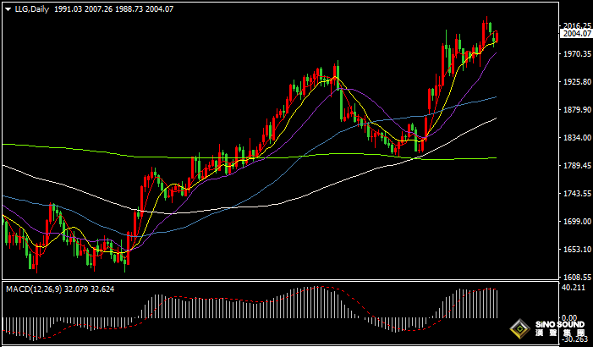Click the 1608.55 bottom price axis label

click(576, 277)
